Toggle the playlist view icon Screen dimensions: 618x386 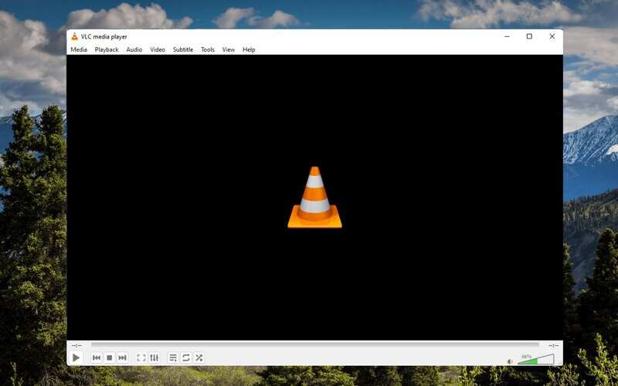(x=172, y=357)
